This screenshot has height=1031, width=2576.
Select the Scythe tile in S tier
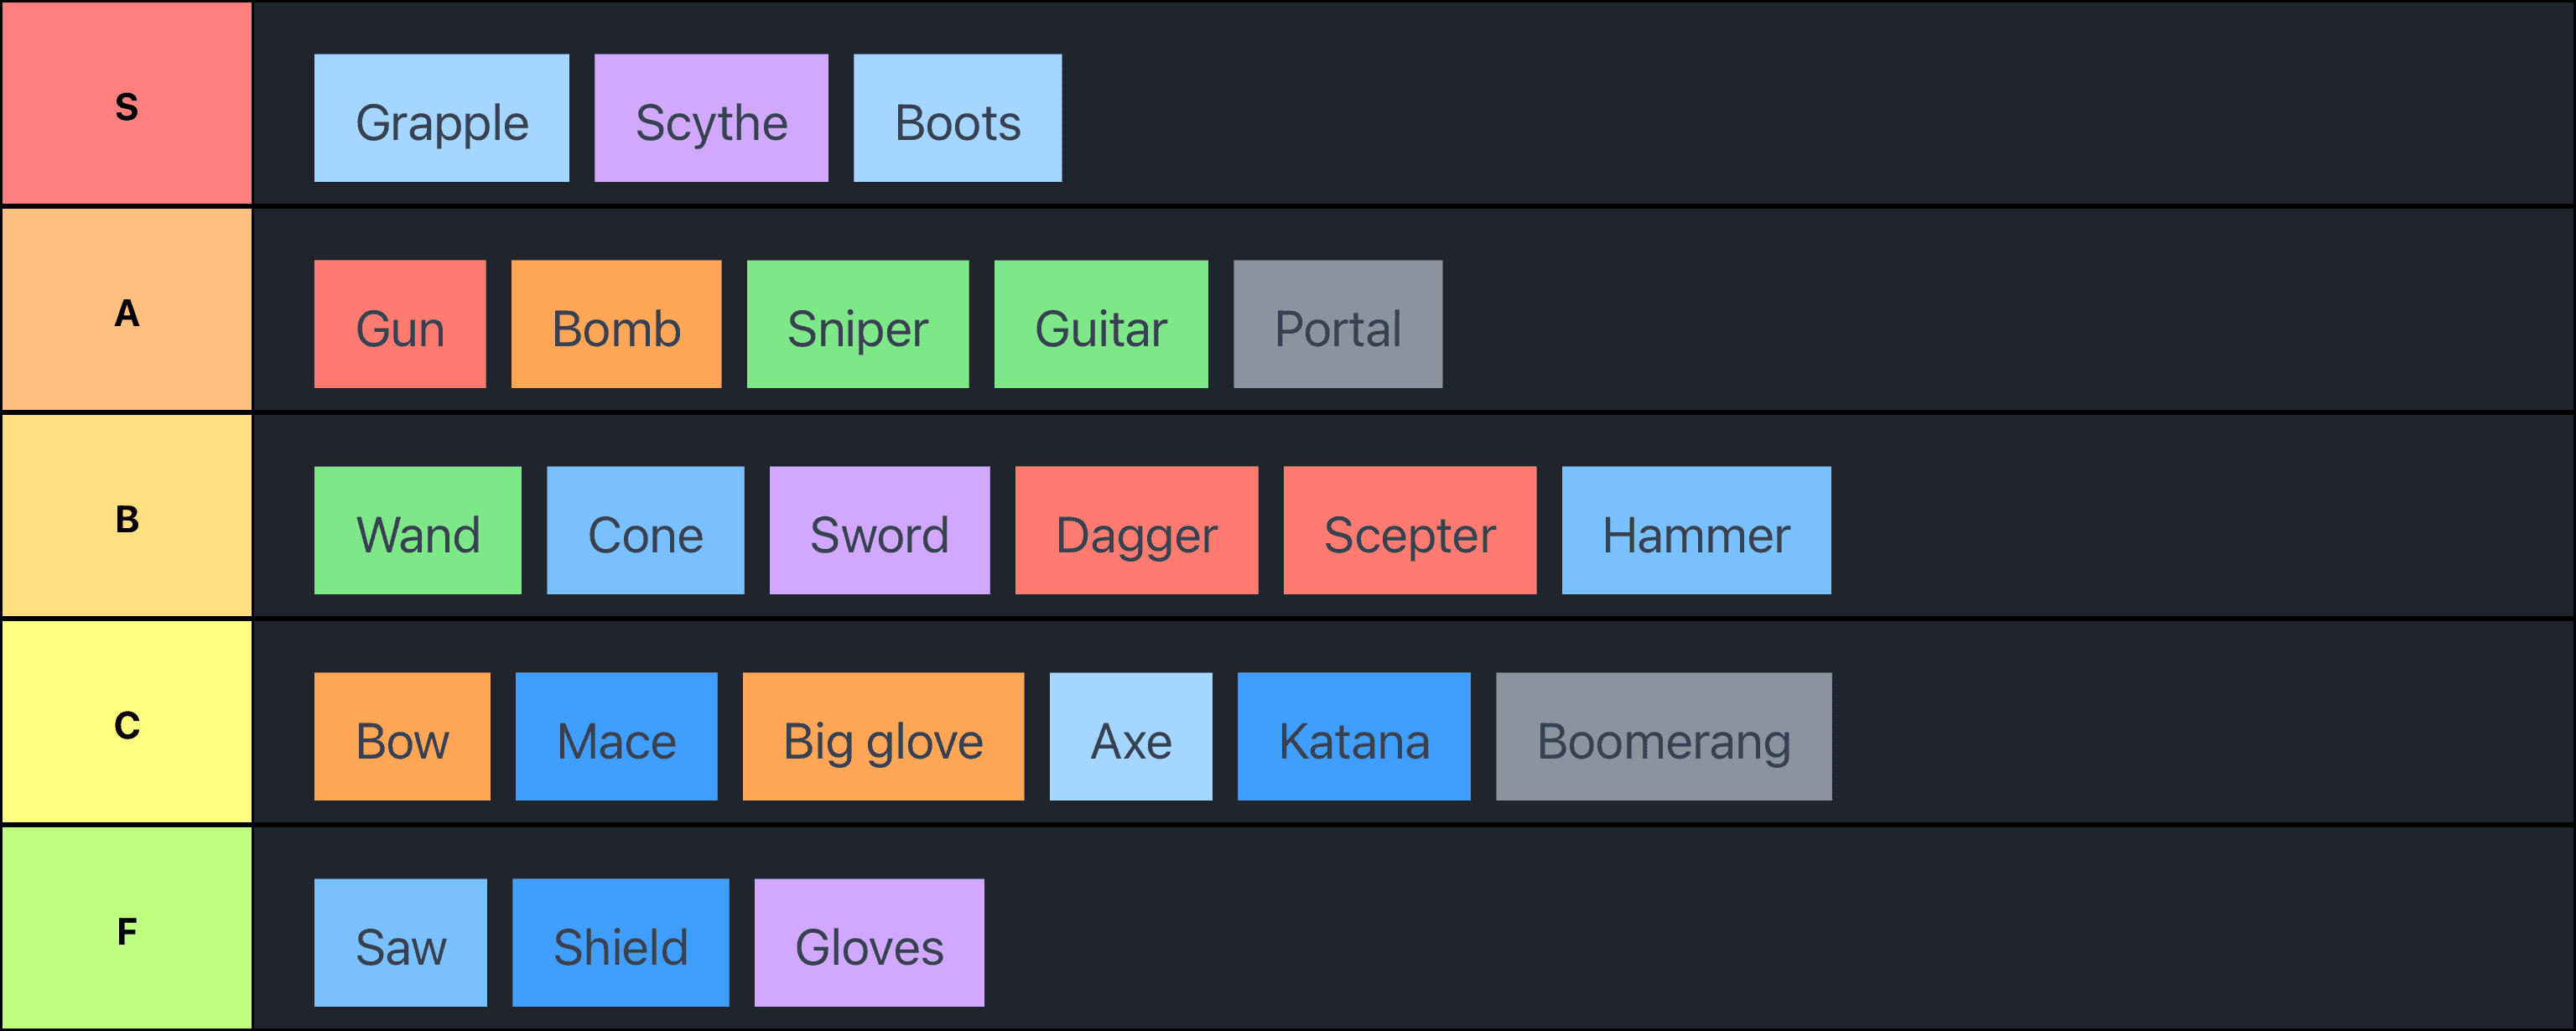pyautogui.click(x=711, y=118)
